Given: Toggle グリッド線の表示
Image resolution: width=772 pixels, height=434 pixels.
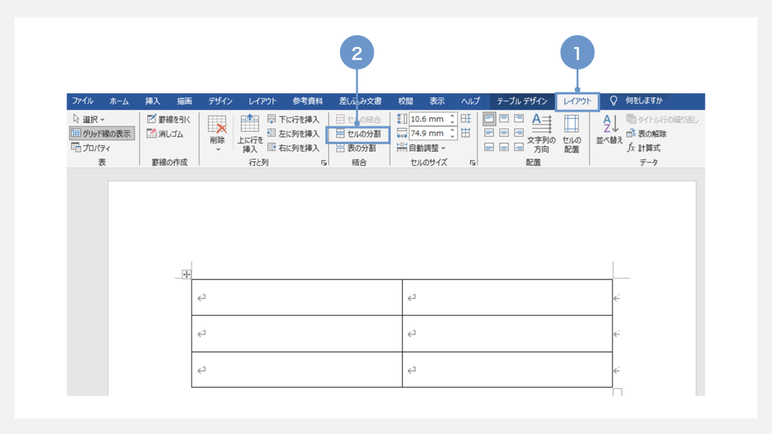Looking at the screenshot, I should point(101,133).
